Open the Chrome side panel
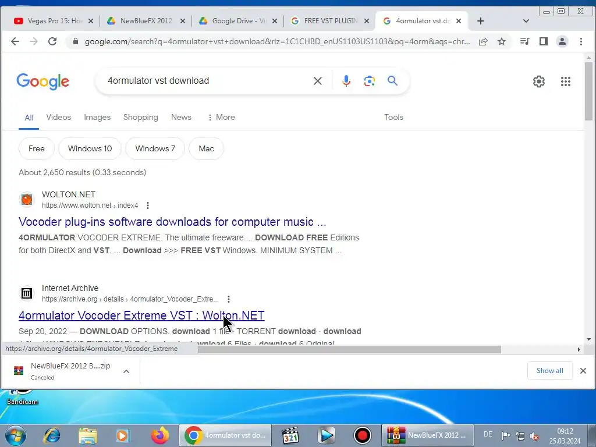The height and width of the screenshot is (447, 596). tap(544, 41)
